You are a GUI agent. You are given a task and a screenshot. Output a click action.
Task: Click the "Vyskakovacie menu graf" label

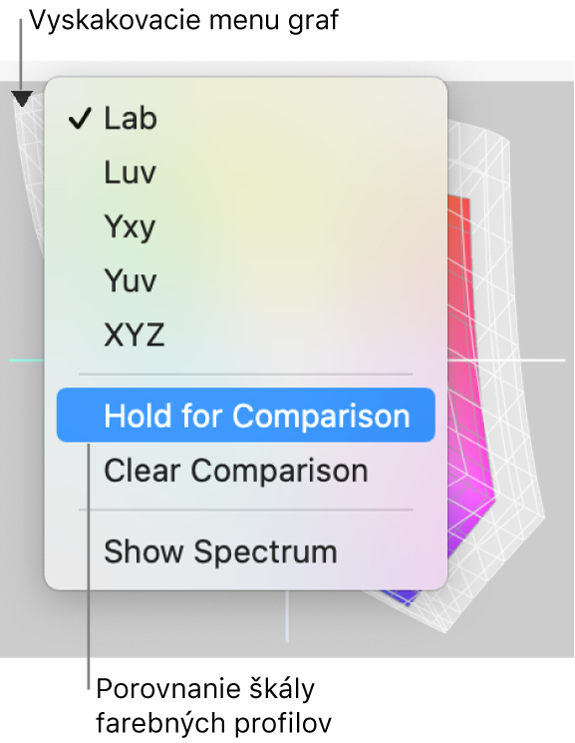pyautogui.click(x=184, y=21)
